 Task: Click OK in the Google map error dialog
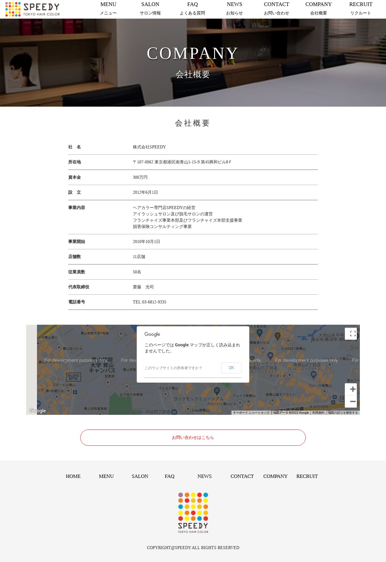(x=231, y=368)
